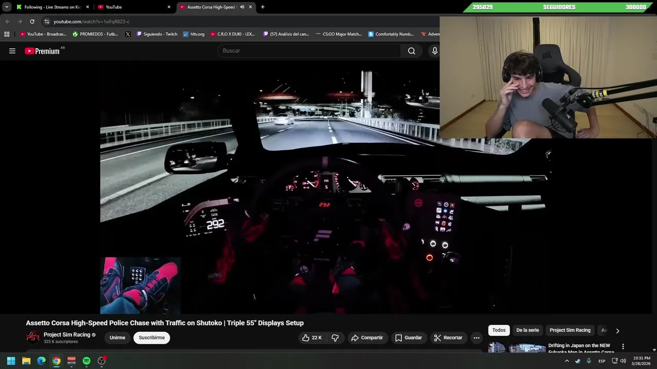
Task: Click the youtube.com address bar URL
Action: coord(91,22)
